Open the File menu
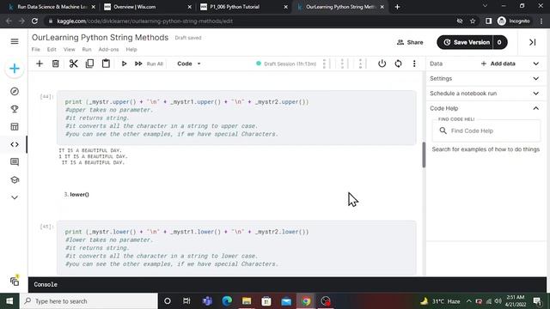The height and width of the screenshot is (309, 550). click(36, 50)
